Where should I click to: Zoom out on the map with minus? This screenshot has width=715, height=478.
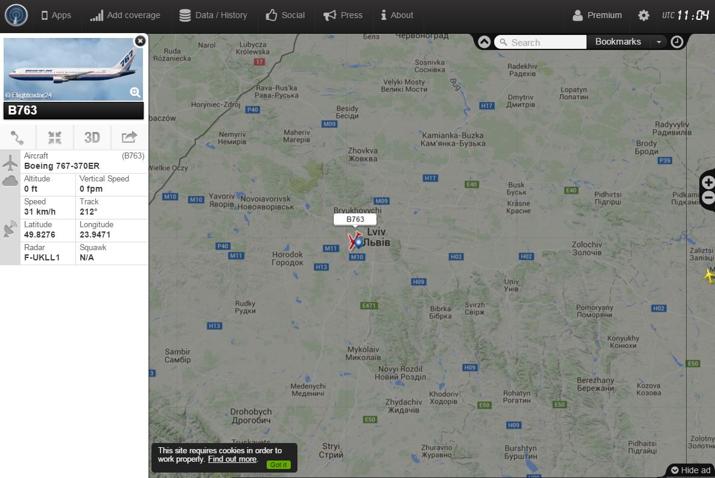708,198
